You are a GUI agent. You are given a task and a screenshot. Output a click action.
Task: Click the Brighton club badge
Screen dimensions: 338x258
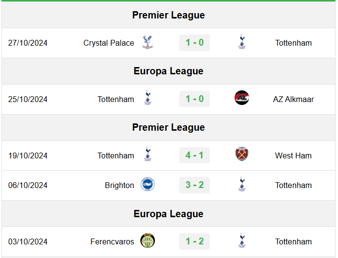tap(148, 185)
